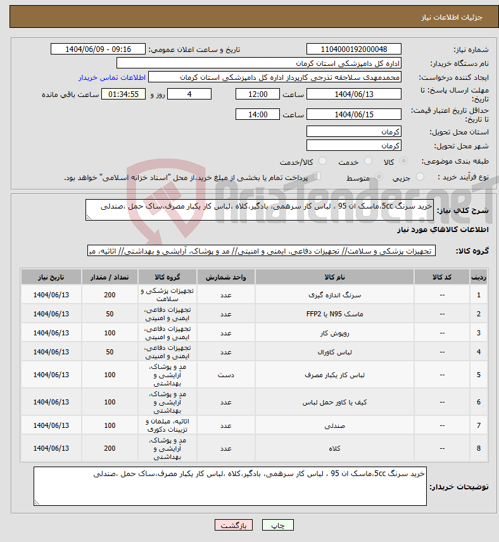Viewport: 499px width, 542px height.
Task: Click the price validity date 1404/06/15 field
Action: point(354,114)
